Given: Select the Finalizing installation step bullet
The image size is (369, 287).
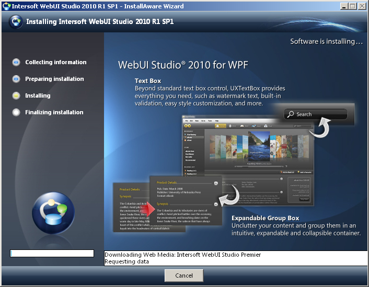Looking at the screenshot, I should 16,112.
